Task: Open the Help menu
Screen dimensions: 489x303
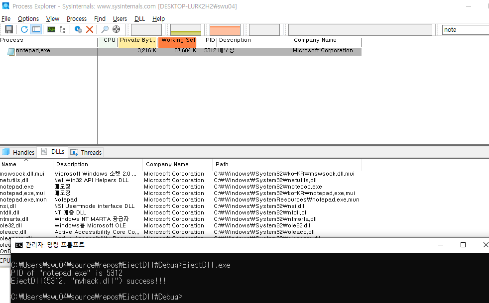Action: 158,19
